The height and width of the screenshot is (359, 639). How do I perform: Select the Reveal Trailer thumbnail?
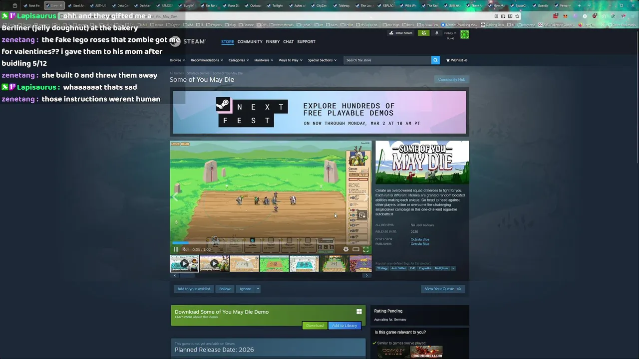184,263
